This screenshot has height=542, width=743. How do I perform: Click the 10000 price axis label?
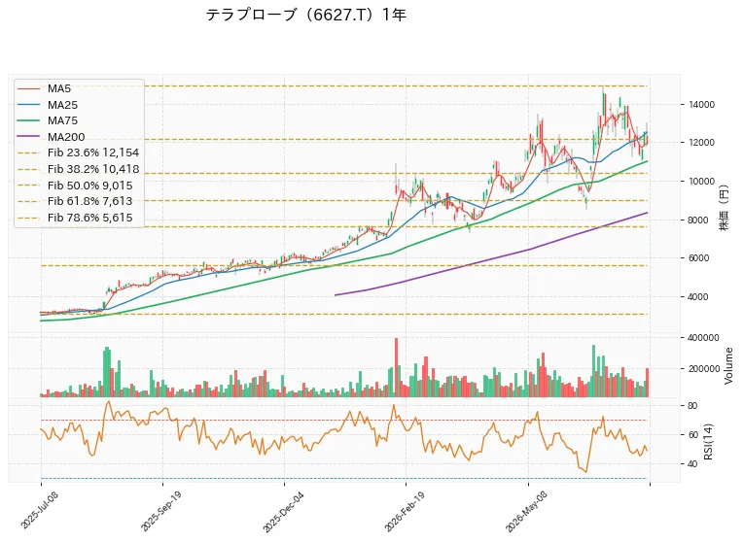click(x=701, y=182)
